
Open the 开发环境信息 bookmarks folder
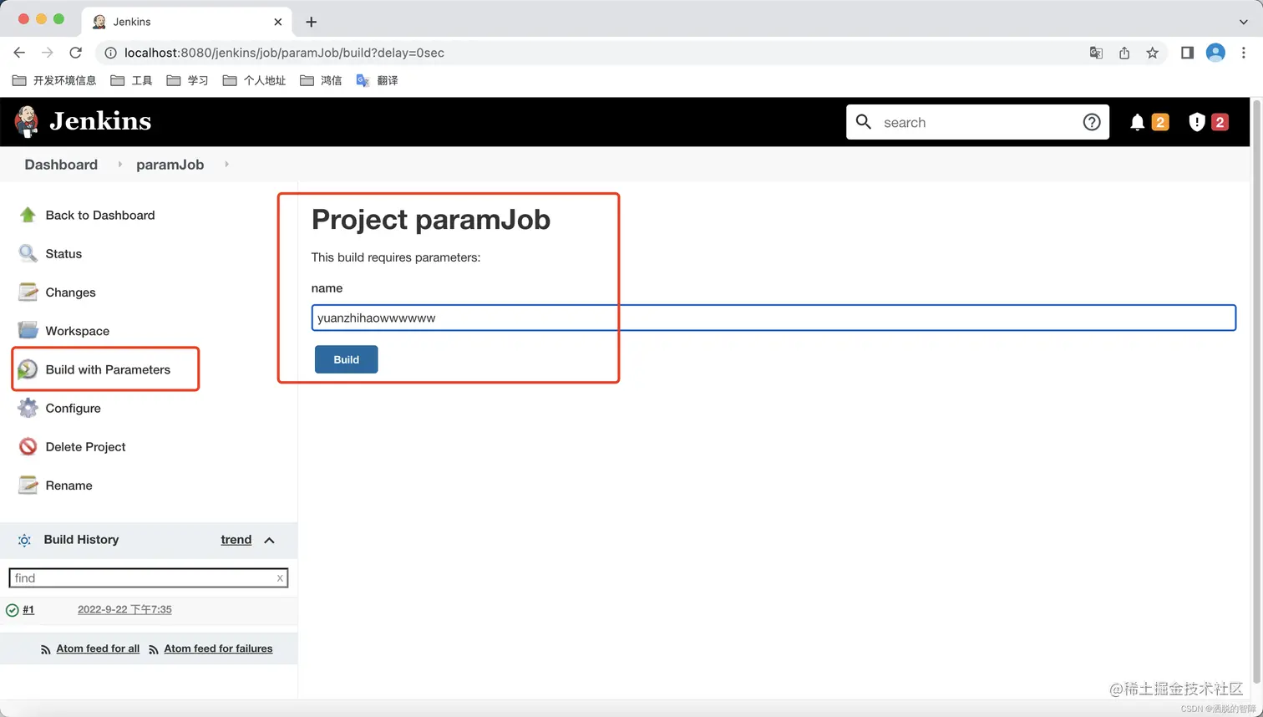[x=54, y=80]
